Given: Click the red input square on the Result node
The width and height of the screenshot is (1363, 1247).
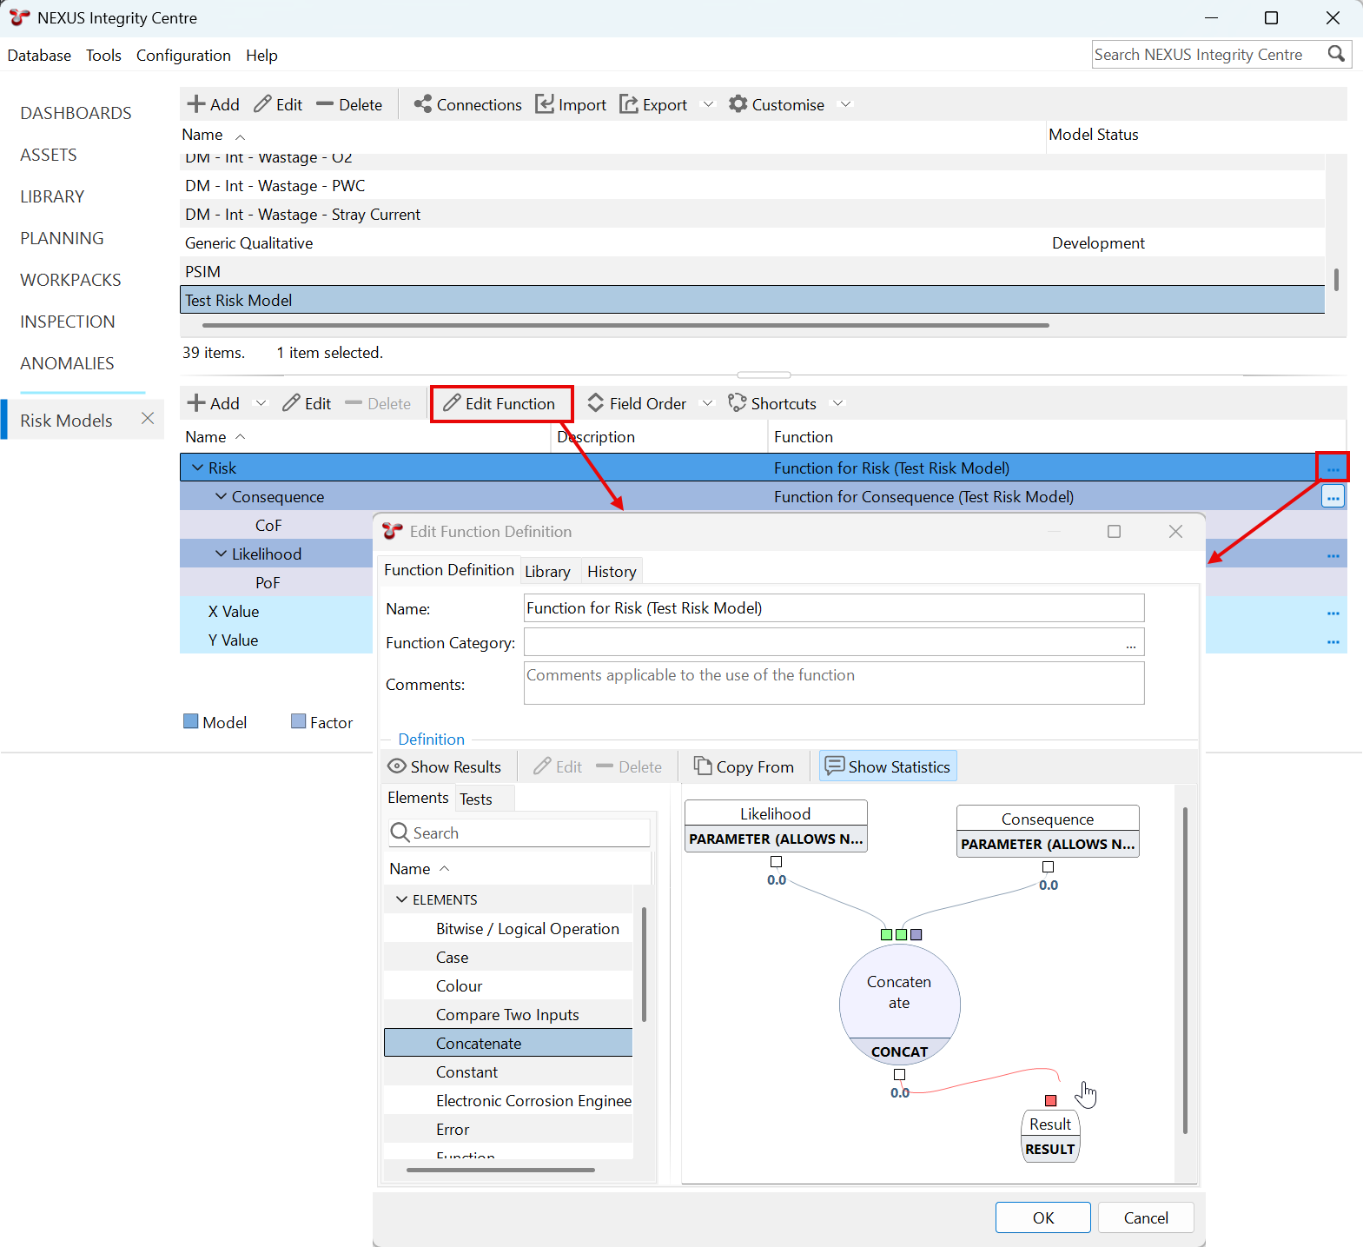Looking at the screenshot, I should coord(1050,1101).
